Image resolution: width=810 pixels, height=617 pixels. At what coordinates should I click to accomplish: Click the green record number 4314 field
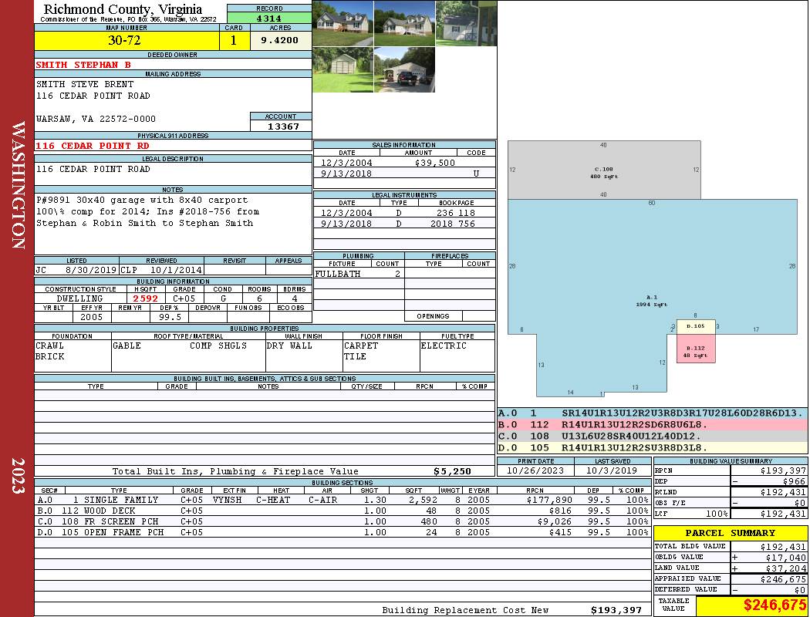pos(269,18)
